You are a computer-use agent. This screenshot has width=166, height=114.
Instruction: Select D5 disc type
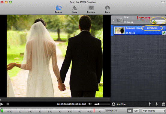click(x=130, y=111)
